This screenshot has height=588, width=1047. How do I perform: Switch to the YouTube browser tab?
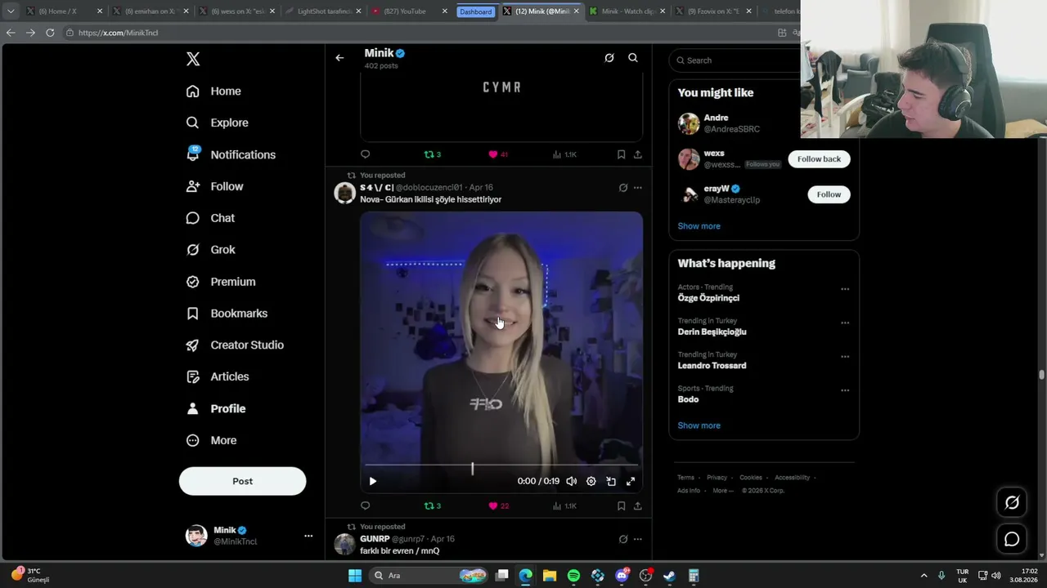coord(409,11)
